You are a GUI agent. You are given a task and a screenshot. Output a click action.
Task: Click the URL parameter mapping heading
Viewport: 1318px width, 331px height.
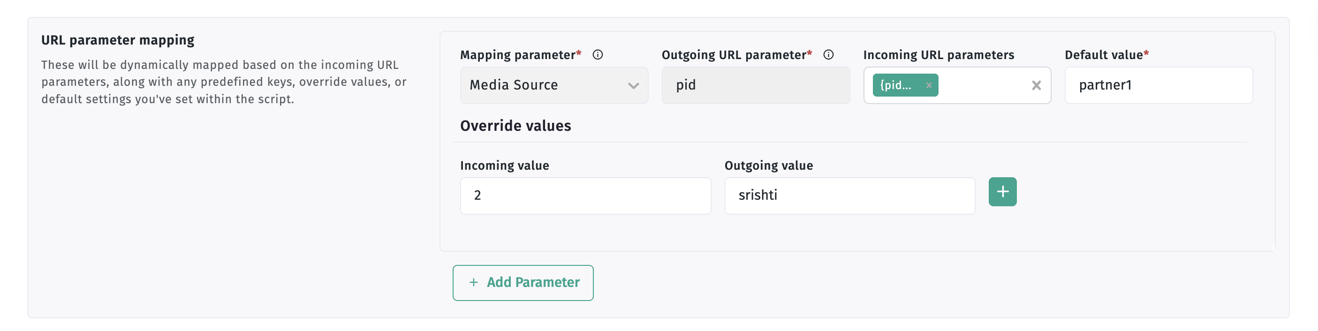click(x=118, y=40)
